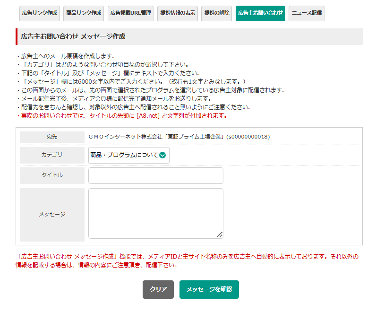384x312 pixels.
Task: Click the メッセージ label cell
Action: tap(52, 215)
